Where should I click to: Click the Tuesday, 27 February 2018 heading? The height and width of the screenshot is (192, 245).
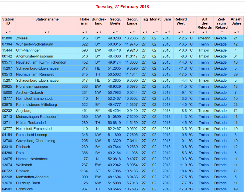pyautogui.click(x=122, y=7)
